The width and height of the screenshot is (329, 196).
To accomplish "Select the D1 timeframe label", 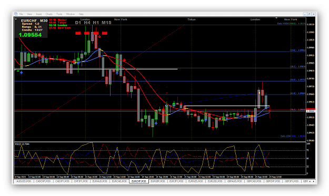I will pyautogui.click(x=78, y=23).
